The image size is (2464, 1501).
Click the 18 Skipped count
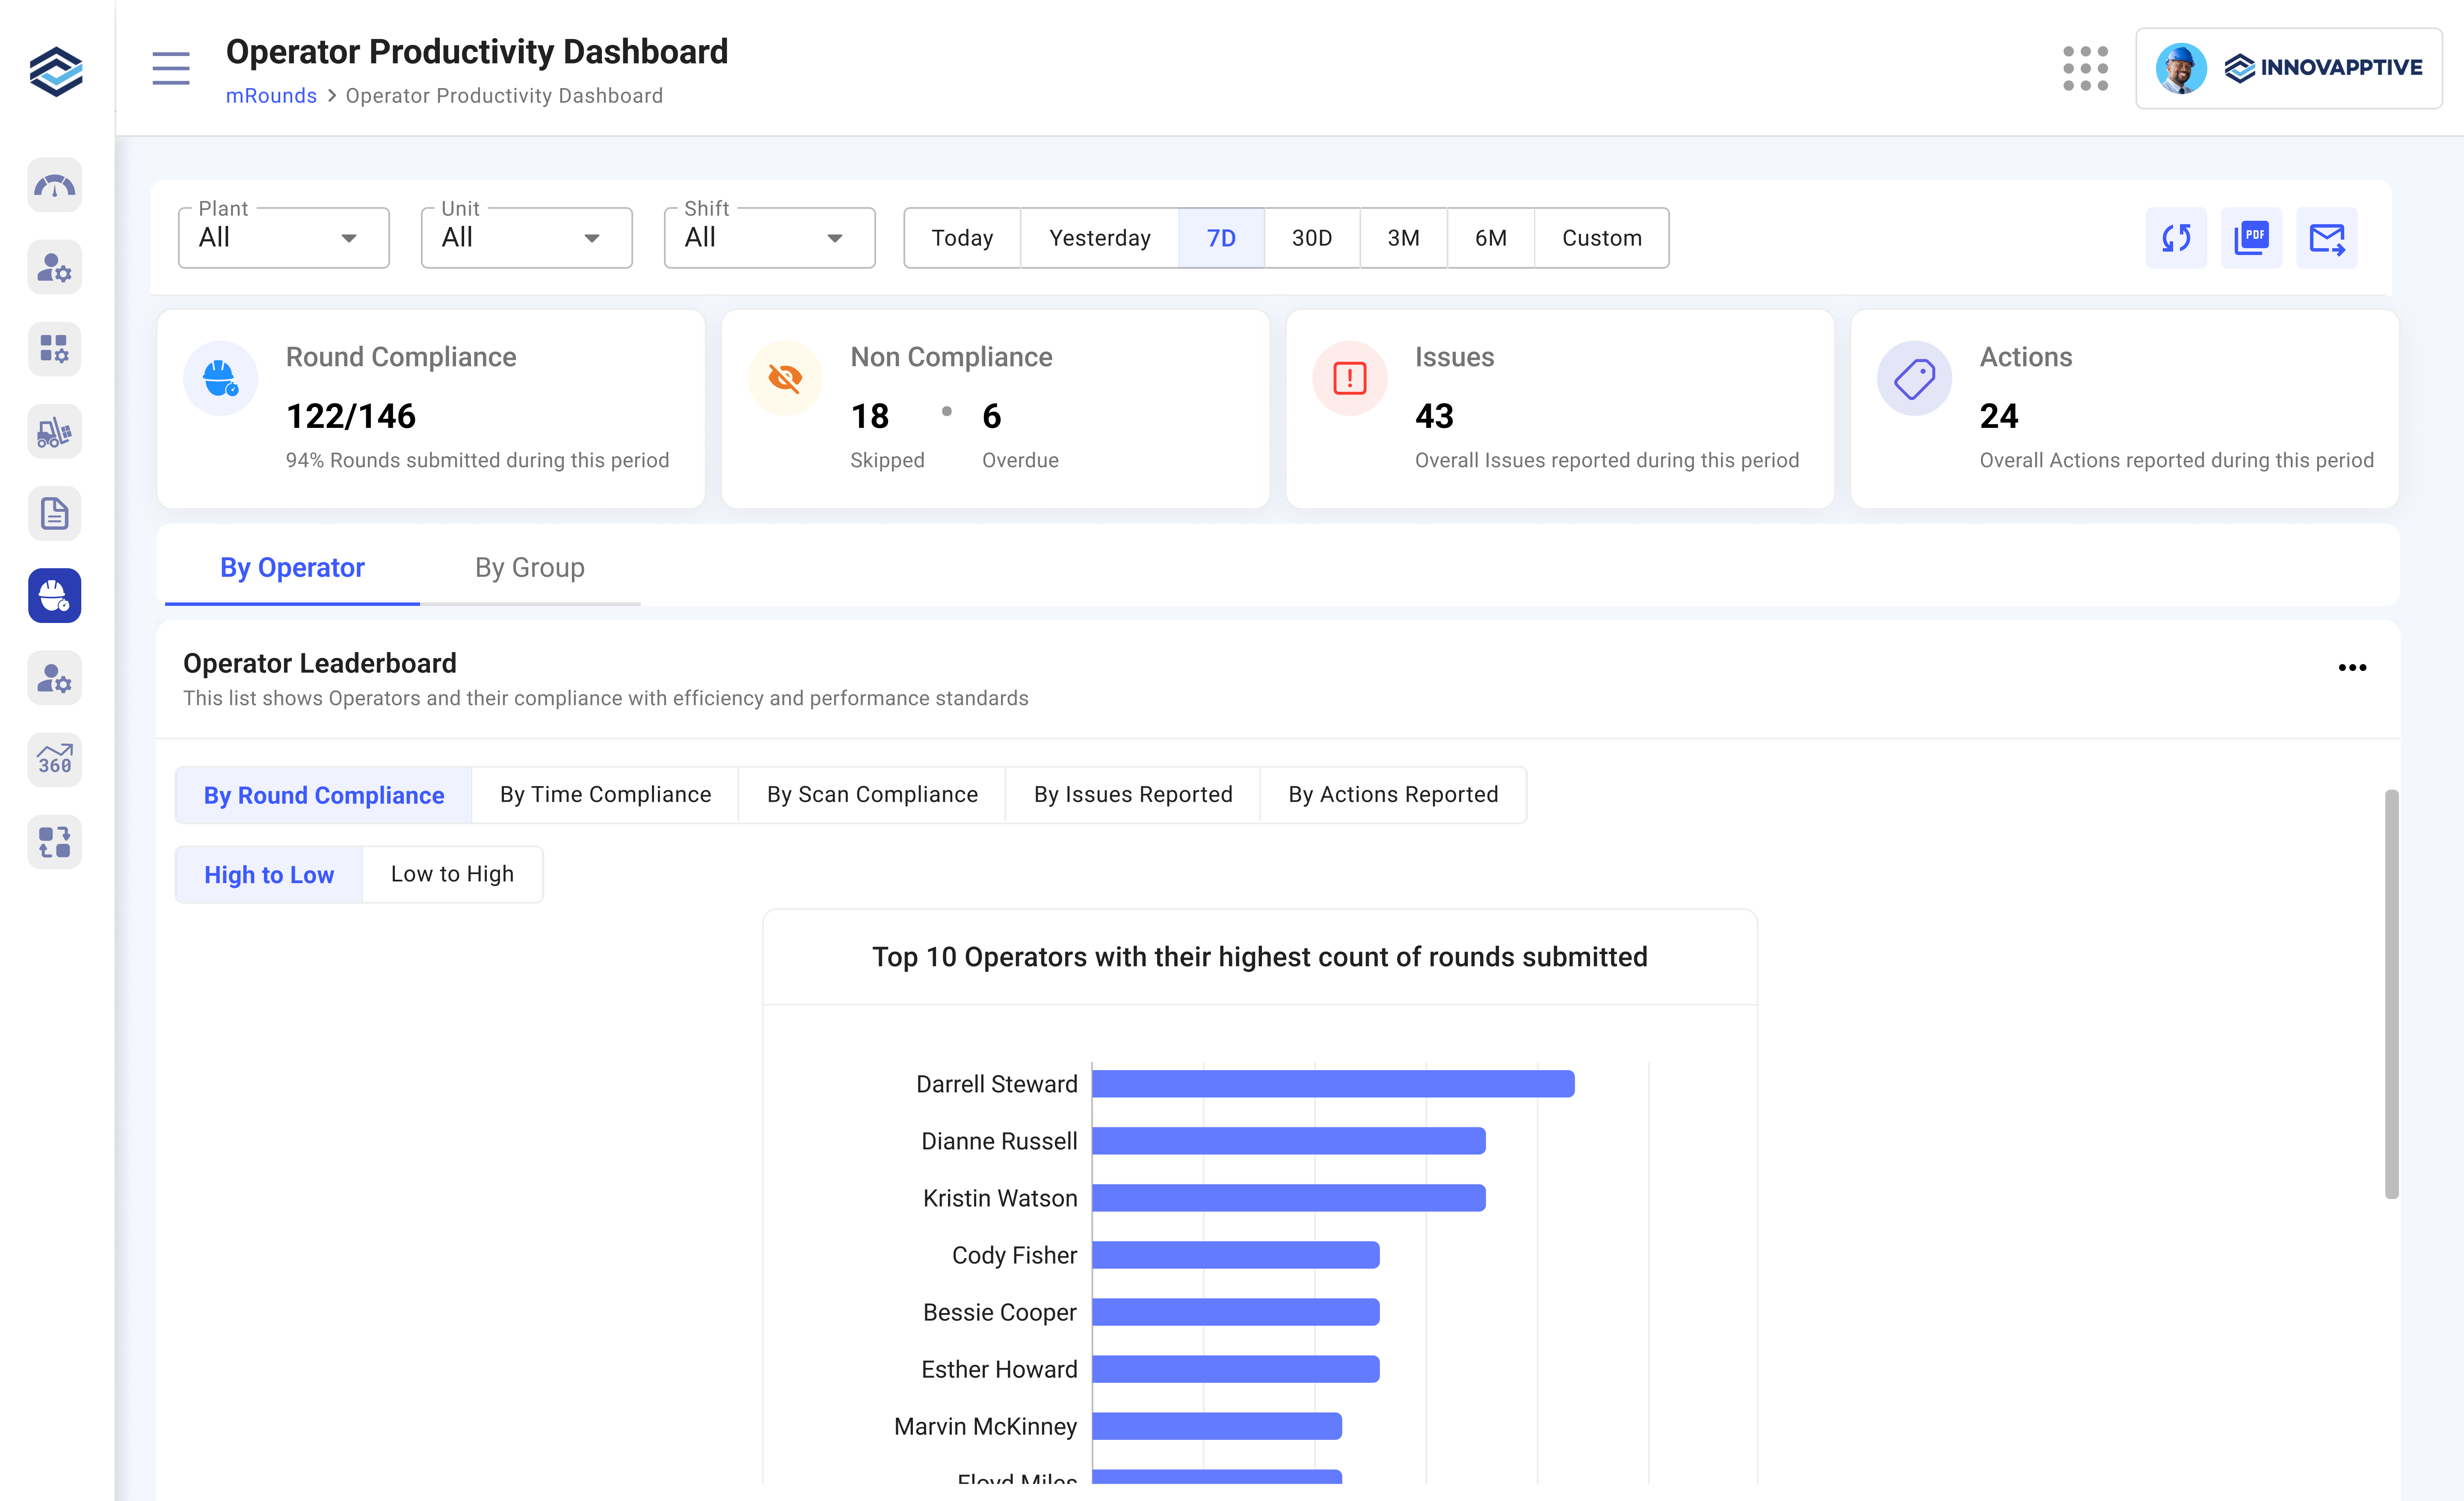coord(870,416)
